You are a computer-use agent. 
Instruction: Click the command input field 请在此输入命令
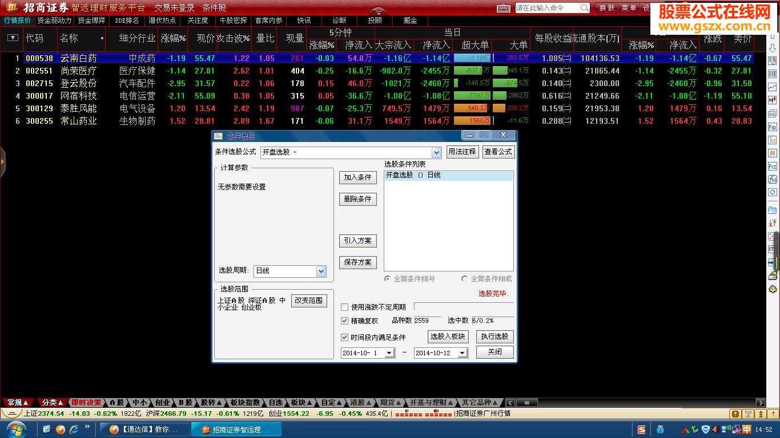(547, 8)
